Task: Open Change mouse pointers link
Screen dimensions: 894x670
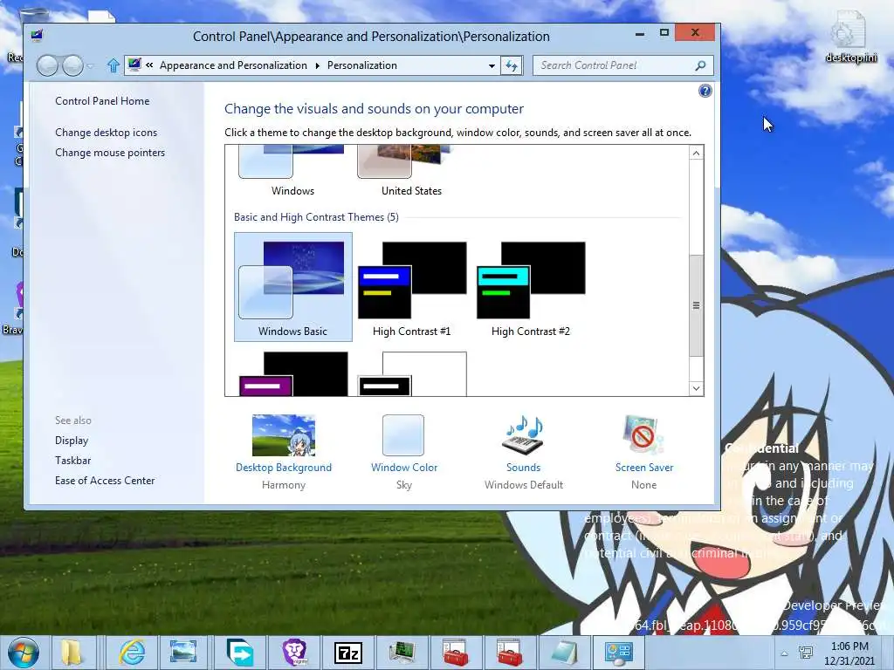Action: pyautogui.click(x=110, y=153)
